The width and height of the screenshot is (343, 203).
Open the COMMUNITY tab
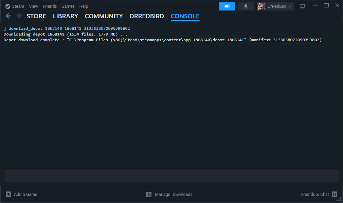click(104, 16)
